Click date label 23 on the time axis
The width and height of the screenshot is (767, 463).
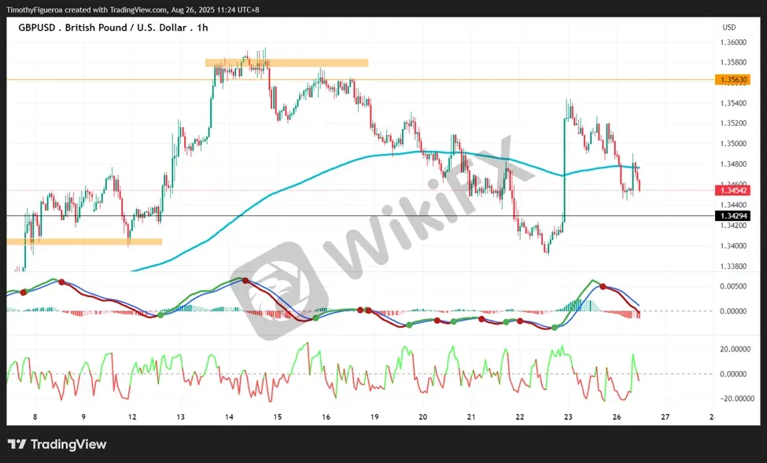pyautogui.click(x=568, y=417)
